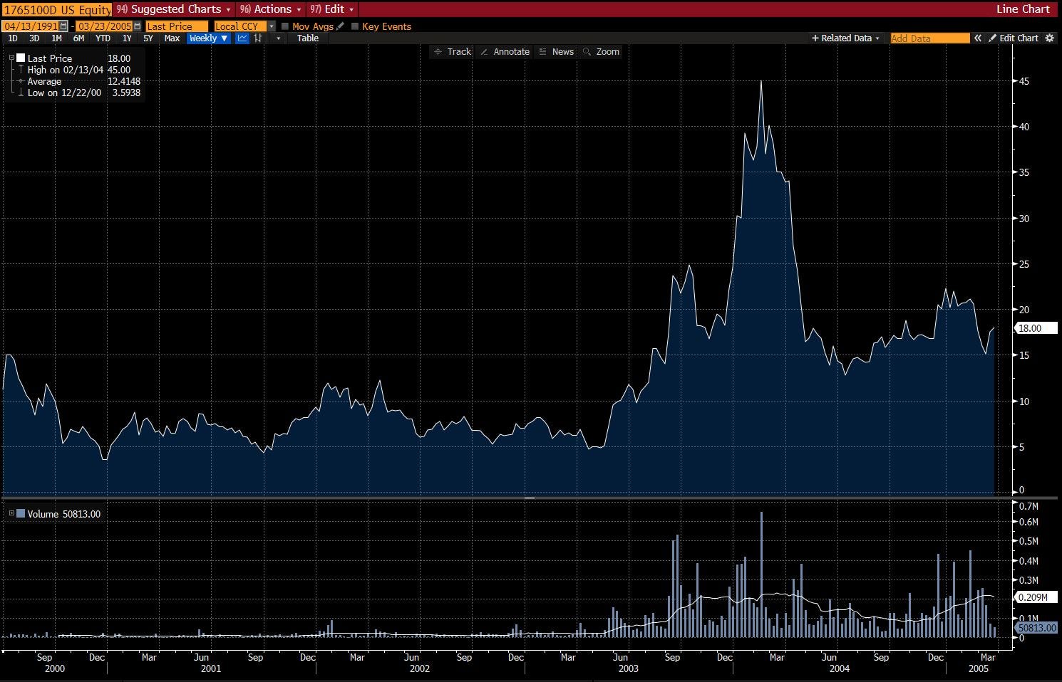Click the 50813.00 volume axis label
Screen dimensions: 1062x682
(1035, 628)
